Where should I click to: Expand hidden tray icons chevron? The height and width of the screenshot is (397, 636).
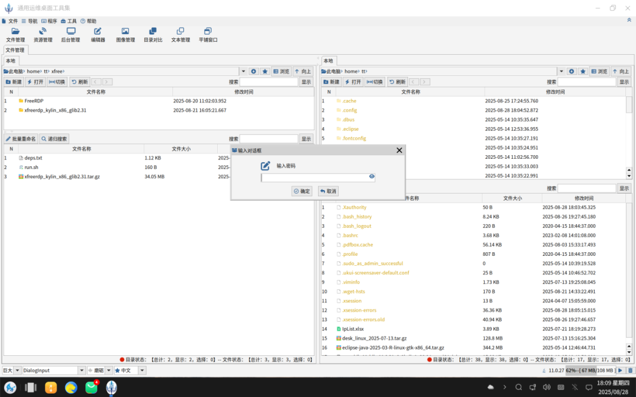coord(505,387)
